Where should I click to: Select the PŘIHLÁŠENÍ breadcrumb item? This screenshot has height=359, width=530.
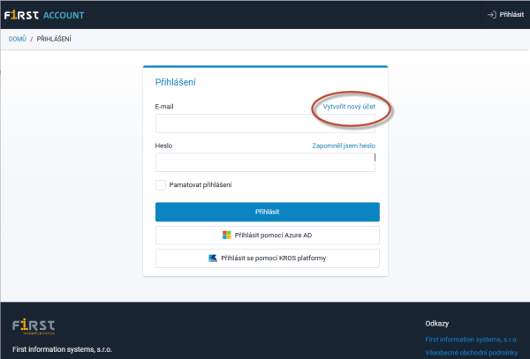(54, 39)
